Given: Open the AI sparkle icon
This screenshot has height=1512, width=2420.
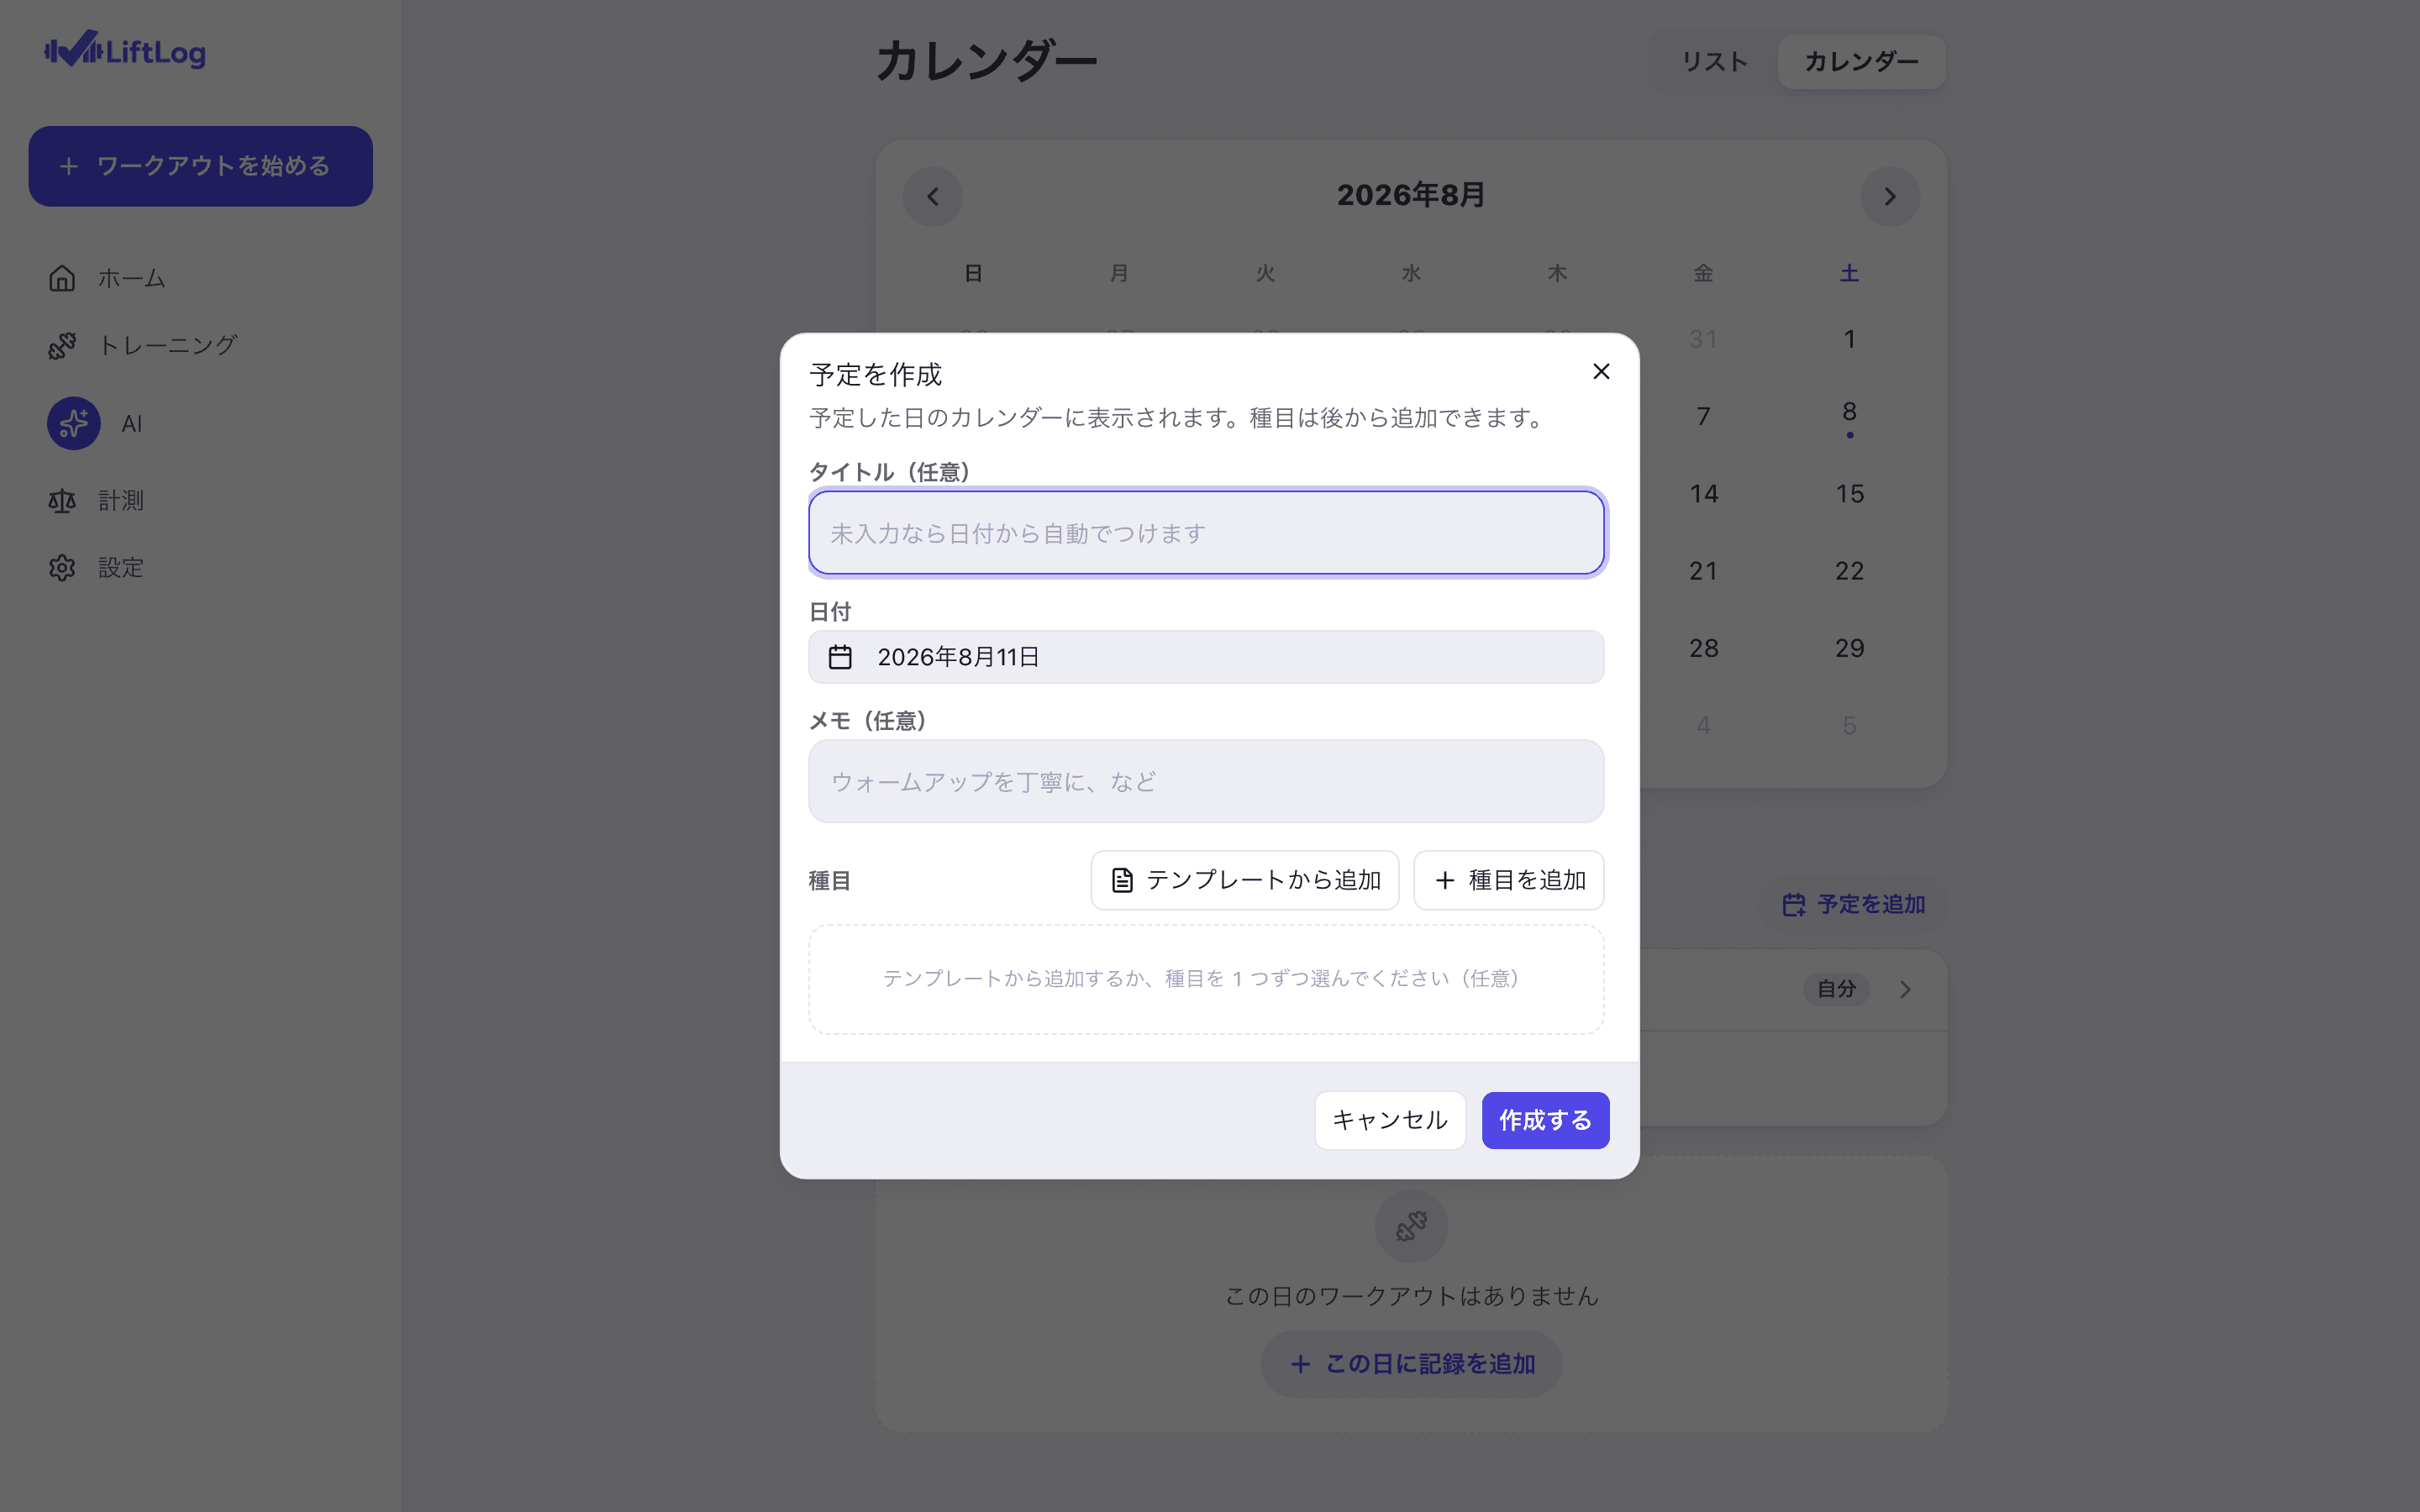Looking at the screenshot, I should pos(73,423).
